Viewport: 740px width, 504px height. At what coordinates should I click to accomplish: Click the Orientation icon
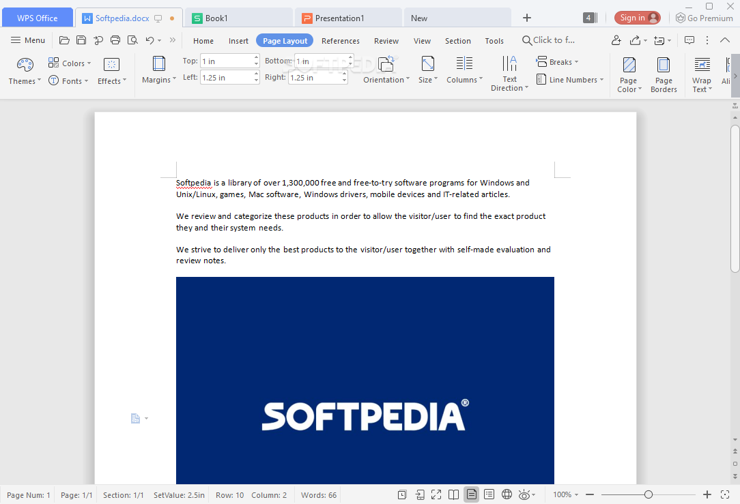pos(386,63)
